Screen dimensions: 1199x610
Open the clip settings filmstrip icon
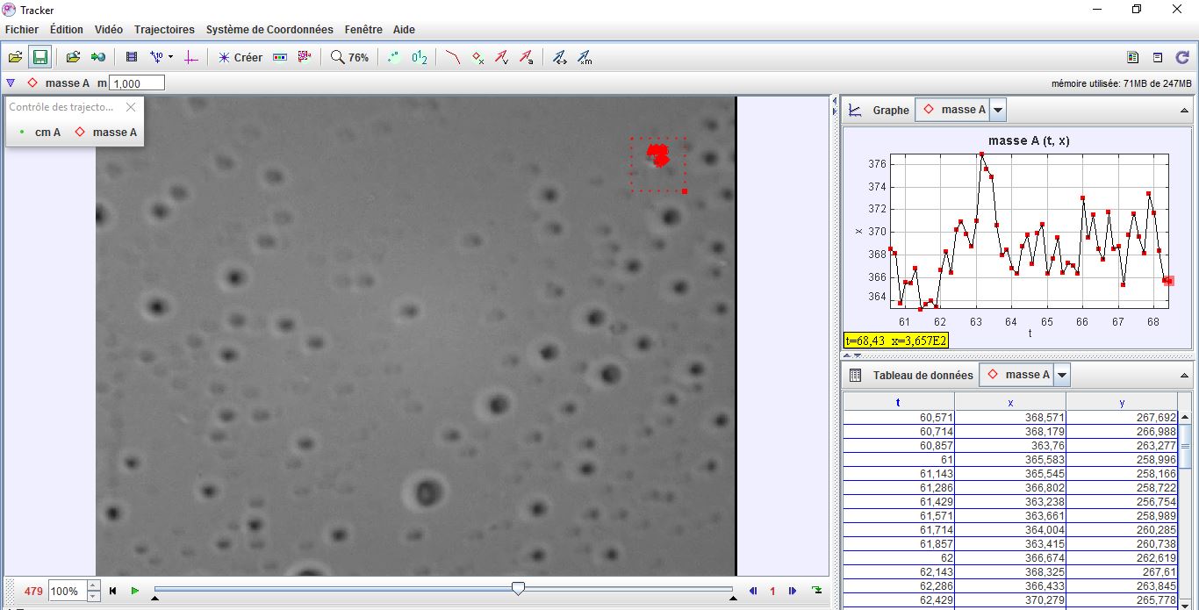[x=132, y=57]
